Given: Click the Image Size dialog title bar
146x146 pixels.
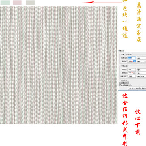Looking at the screenshot, I should click(132, 50).
